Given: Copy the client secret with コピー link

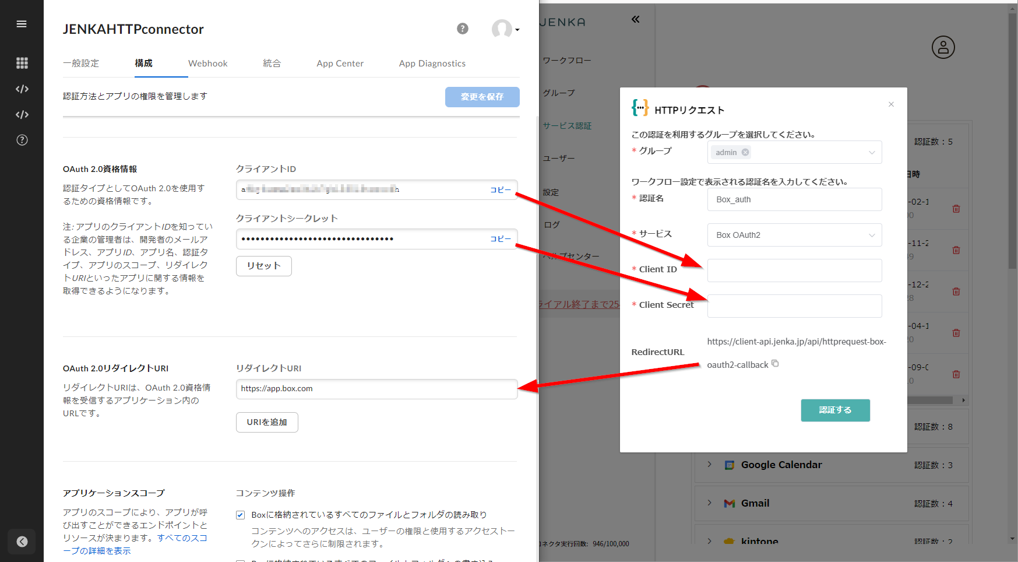Looking at the screenshot, I should pos(500,238).
